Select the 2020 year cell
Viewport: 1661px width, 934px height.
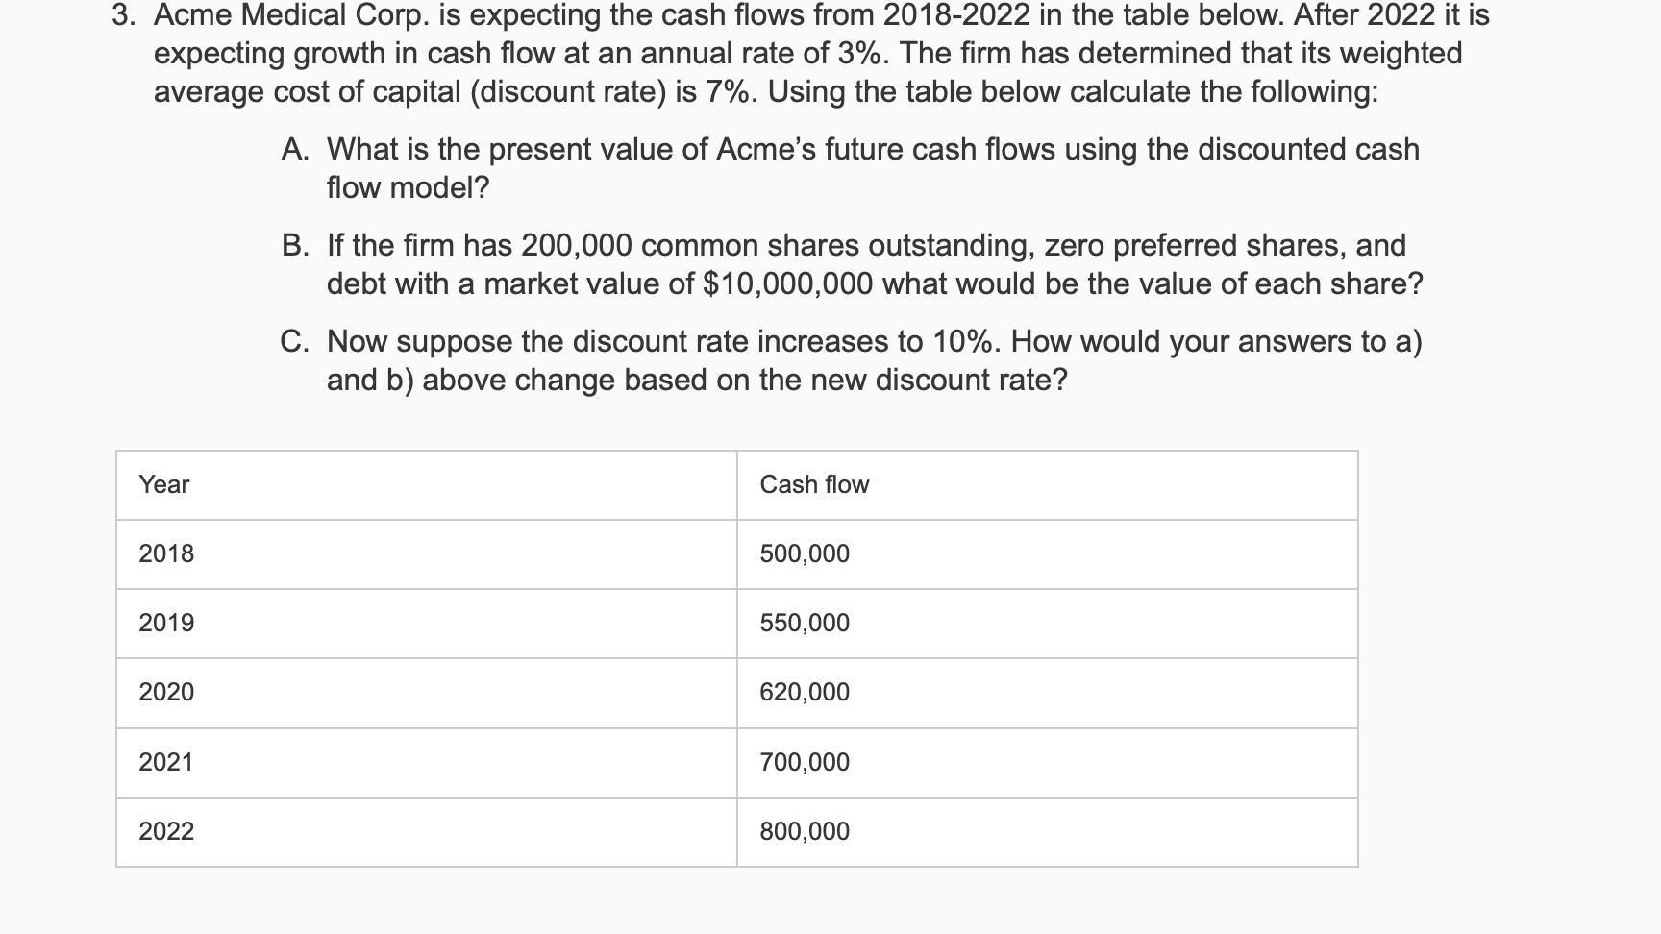(427, 693)
